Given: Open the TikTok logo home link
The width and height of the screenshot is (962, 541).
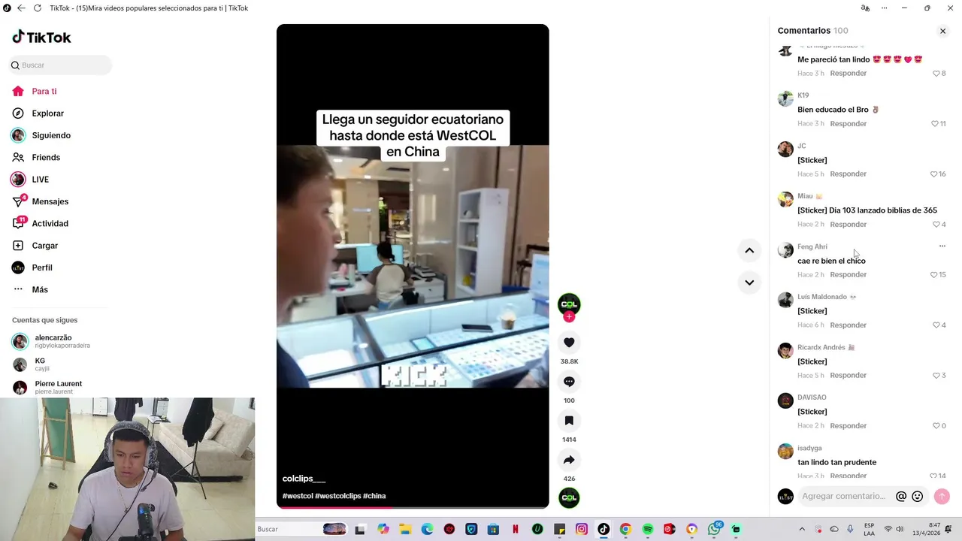Looking at the screenshot, I should pyautogui.click(x=42, y=37).
